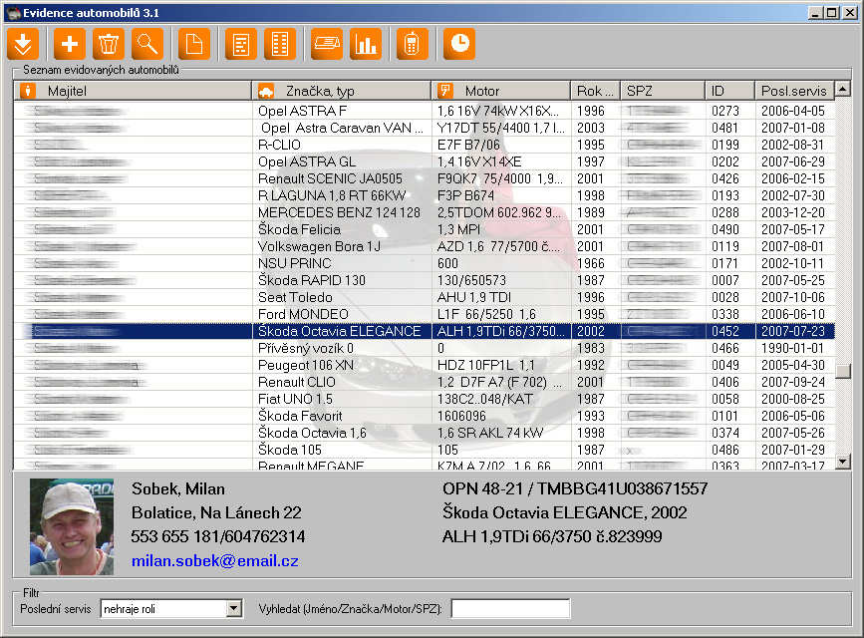Click the service date 2007-10-06

[793, 297]
